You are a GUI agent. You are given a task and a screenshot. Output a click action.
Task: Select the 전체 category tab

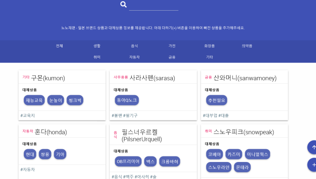(59, 46)
